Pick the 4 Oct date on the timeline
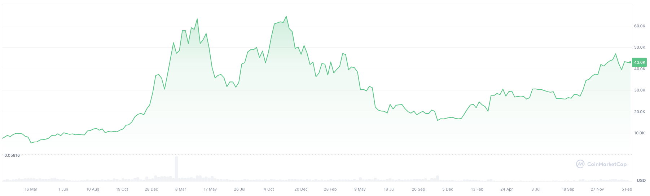 click(x=269, y=189)
